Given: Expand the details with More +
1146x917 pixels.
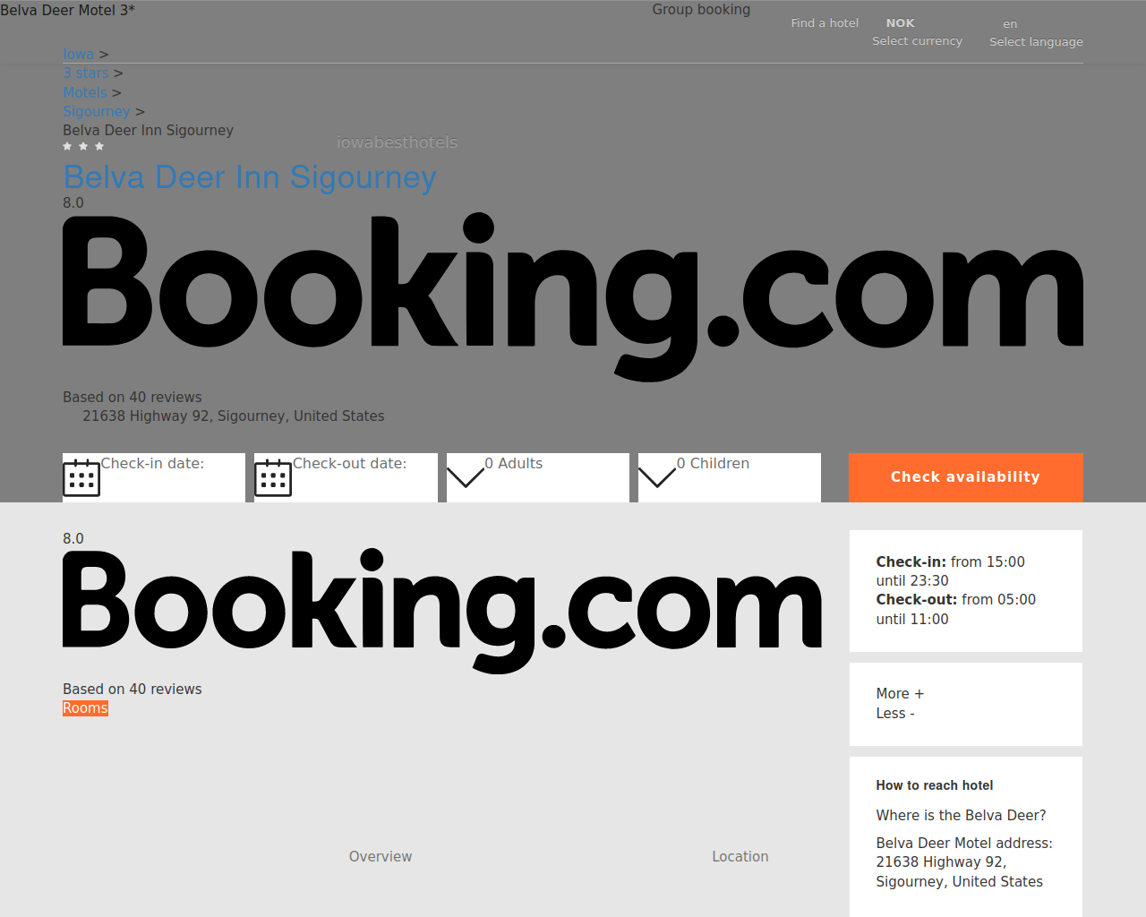Looking at the screenshot, I should [900, 694].
